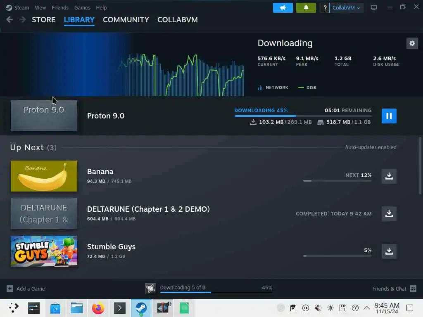Launch Firefox from the taskbar
The image size is (423, 317).
(98, 308)
